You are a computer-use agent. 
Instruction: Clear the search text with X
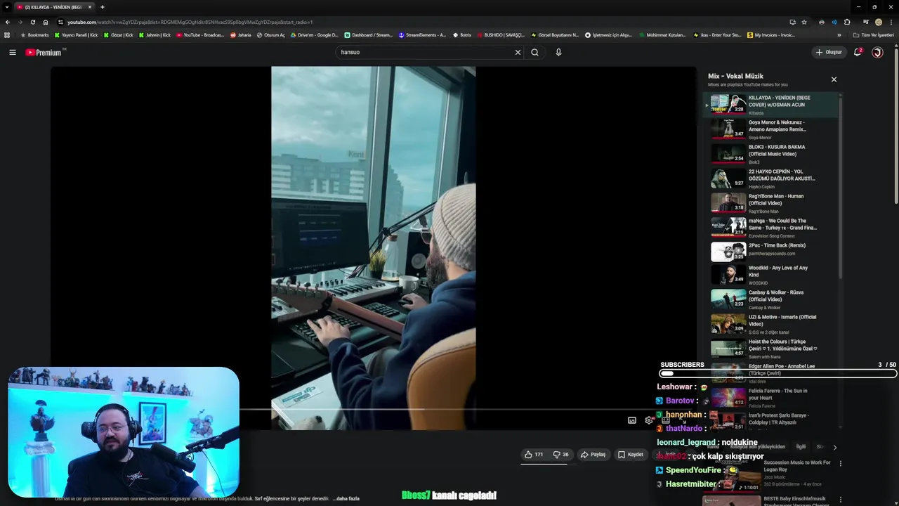[x=518, y=52]
